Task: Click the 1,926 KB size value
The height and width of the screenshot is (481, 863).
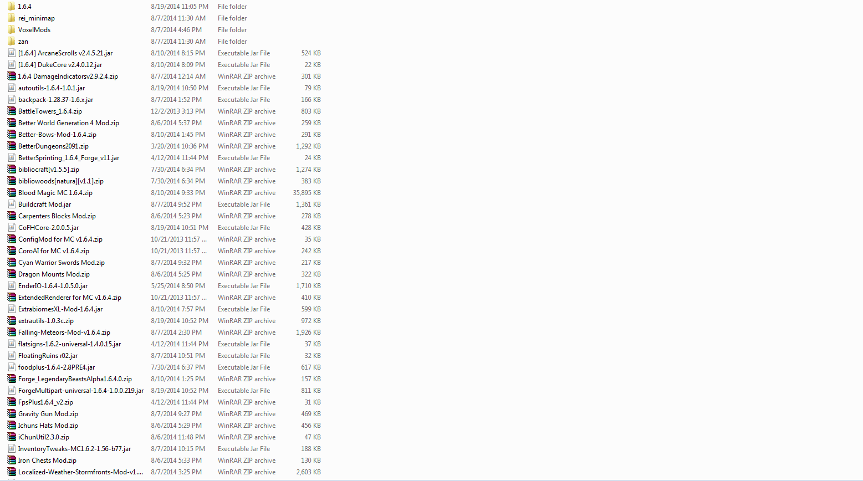Action: (x=309, y=332)
